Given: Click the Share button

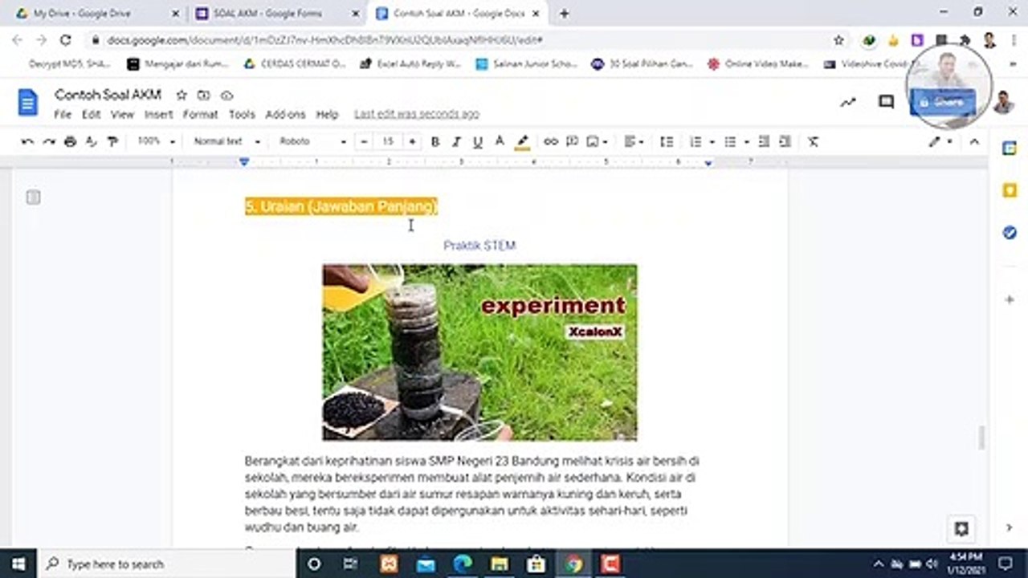Looking at the screenshot, I should (944, 102).
